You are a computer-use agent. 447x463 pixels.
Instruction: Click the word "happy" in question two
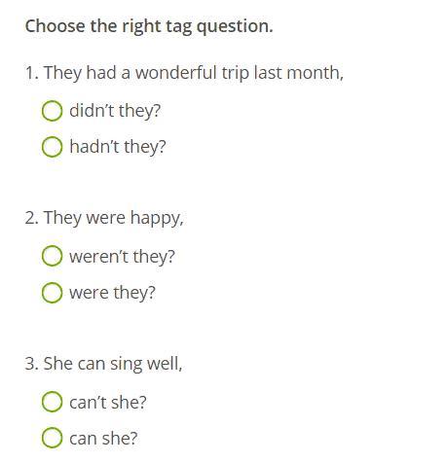click(155, 219)
